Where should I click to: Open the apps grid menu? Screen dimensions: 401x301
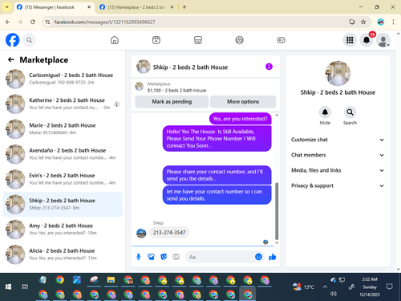tap(350, 40)
